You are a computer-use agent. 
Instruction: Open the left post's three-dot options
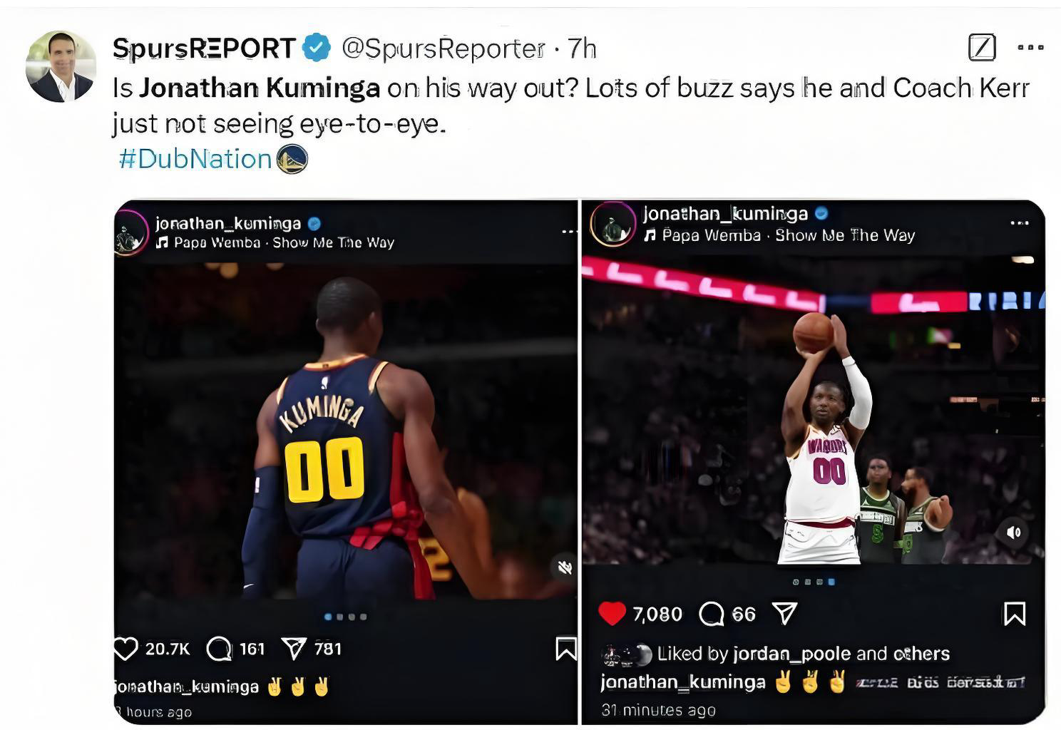569,232
